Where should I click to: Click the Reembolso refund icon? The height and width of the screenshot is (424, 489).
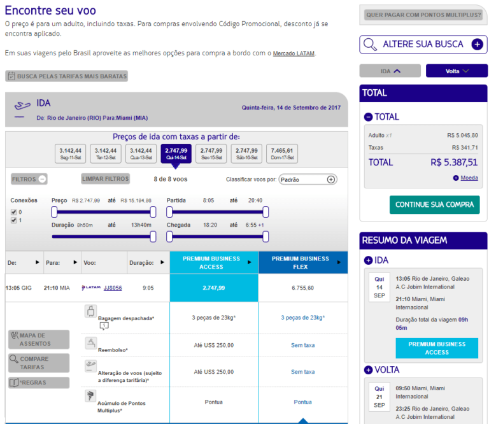click(90, 343)
